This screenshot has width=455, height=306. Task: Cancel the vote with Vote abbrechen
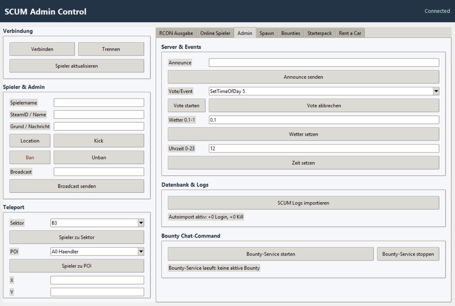(324, 106)
